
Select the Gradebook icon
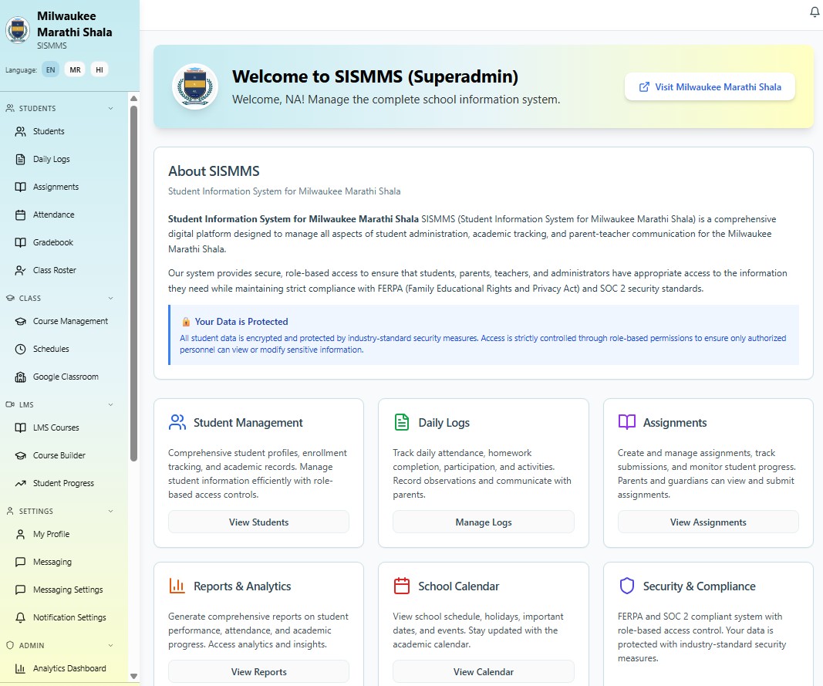click(19, 242)
